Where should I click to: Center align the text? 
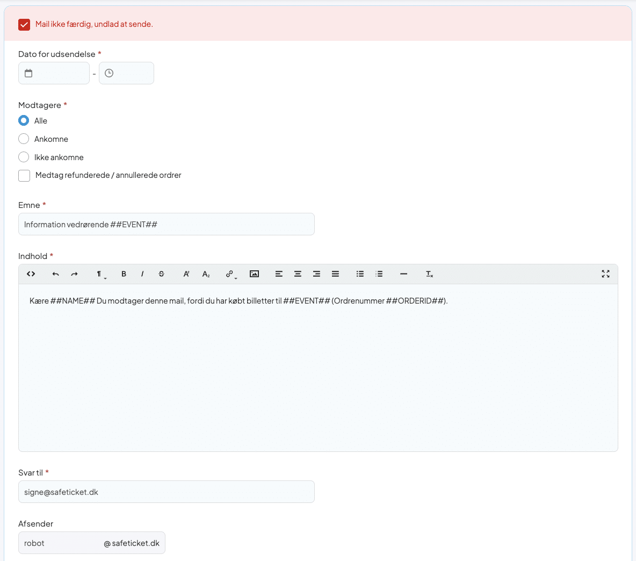(298, 274)
